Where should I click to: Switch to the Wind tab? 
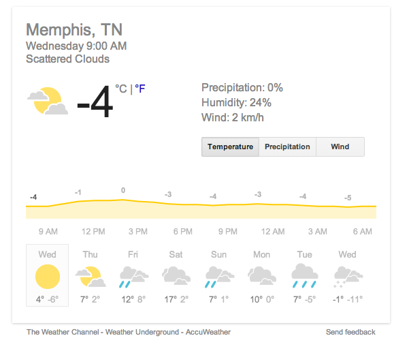click(340, 147)
